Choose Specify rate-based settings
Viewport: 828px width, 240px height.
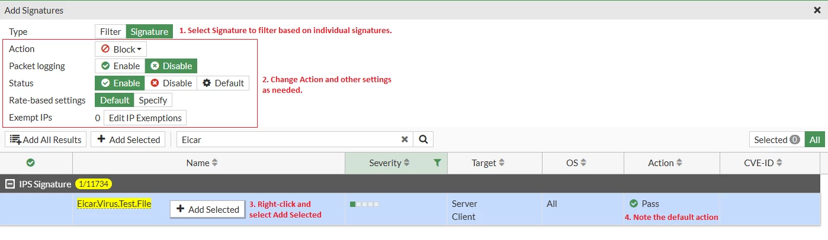153,100
